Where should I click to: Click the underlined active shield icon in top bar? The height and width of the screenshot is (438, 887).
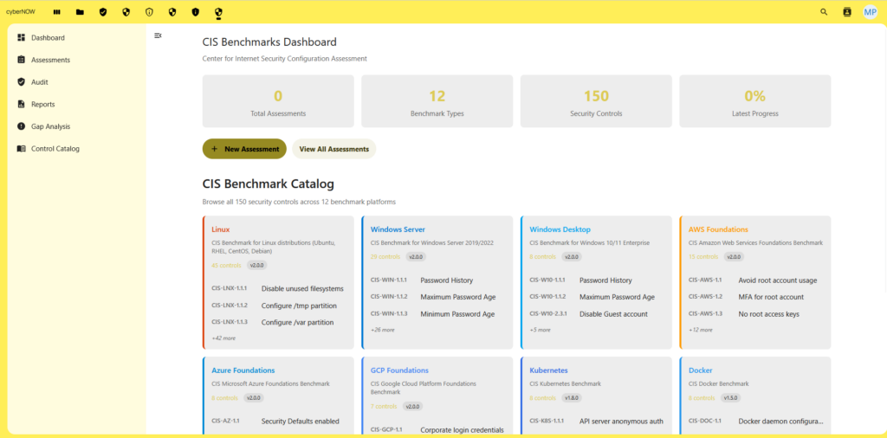click(x=218, y=12)
